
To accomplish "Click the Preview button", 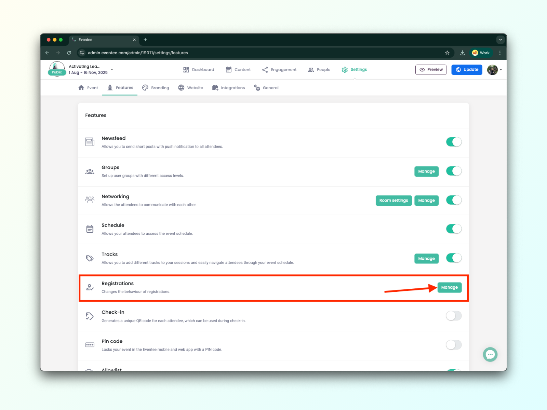I will tap(431, 70).
